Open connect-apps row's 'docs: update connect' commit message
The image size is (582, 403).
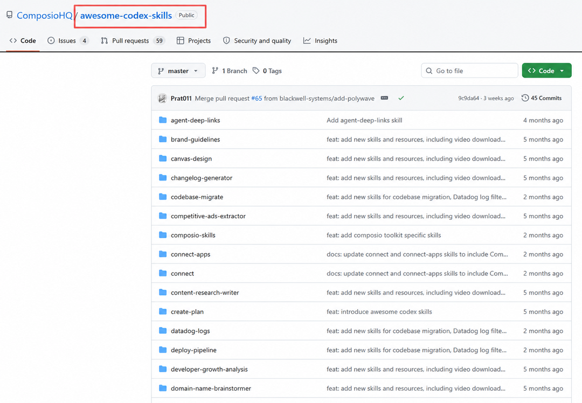[417, 254]
